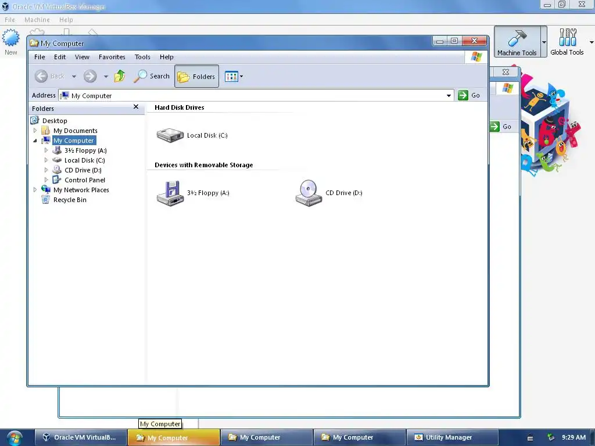Click the Hard Disk Drives group header
Screen dimensions: 595x446
pos(179,107)
